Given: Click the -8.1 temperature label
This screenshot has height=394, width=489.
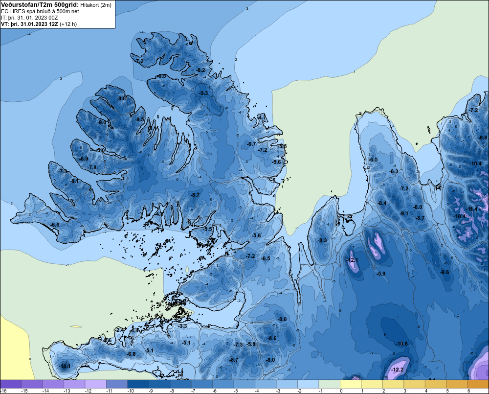Looking at the screenshot, I should (74, 181).
